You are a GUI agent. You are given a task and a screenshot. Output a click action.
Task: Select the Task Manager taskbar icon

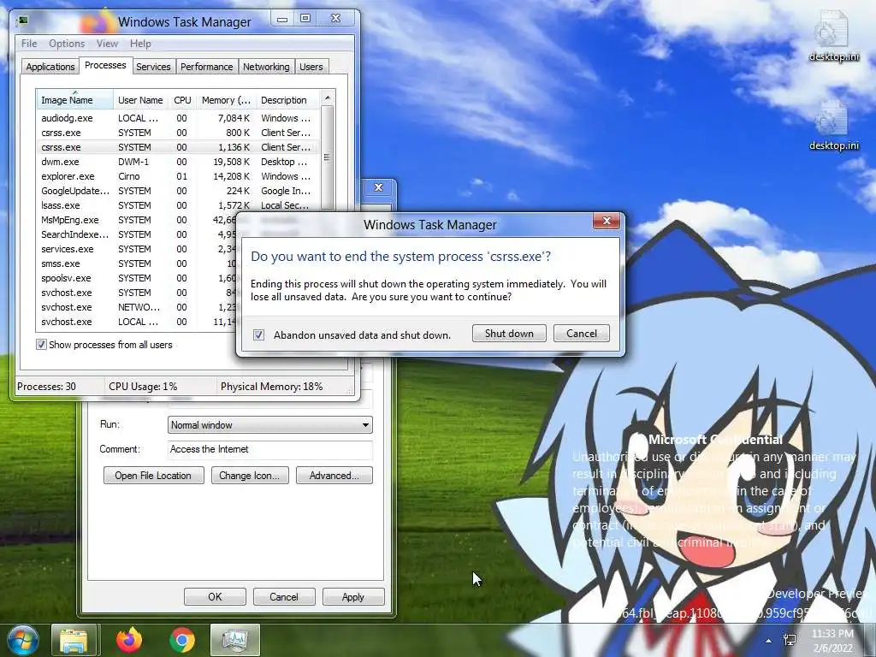(234, 640)
